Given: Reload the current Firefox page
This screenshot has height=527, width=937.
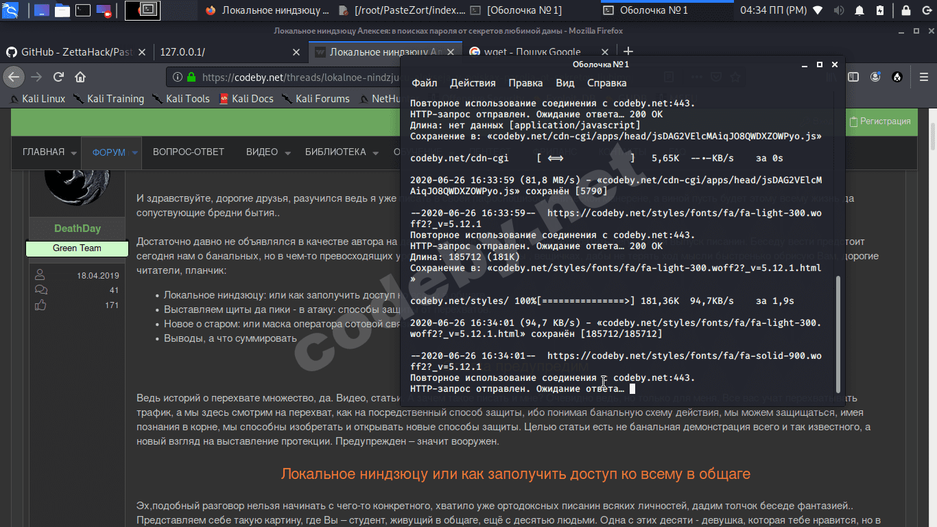Looking at the screenshot, I should tap(58, 77).
